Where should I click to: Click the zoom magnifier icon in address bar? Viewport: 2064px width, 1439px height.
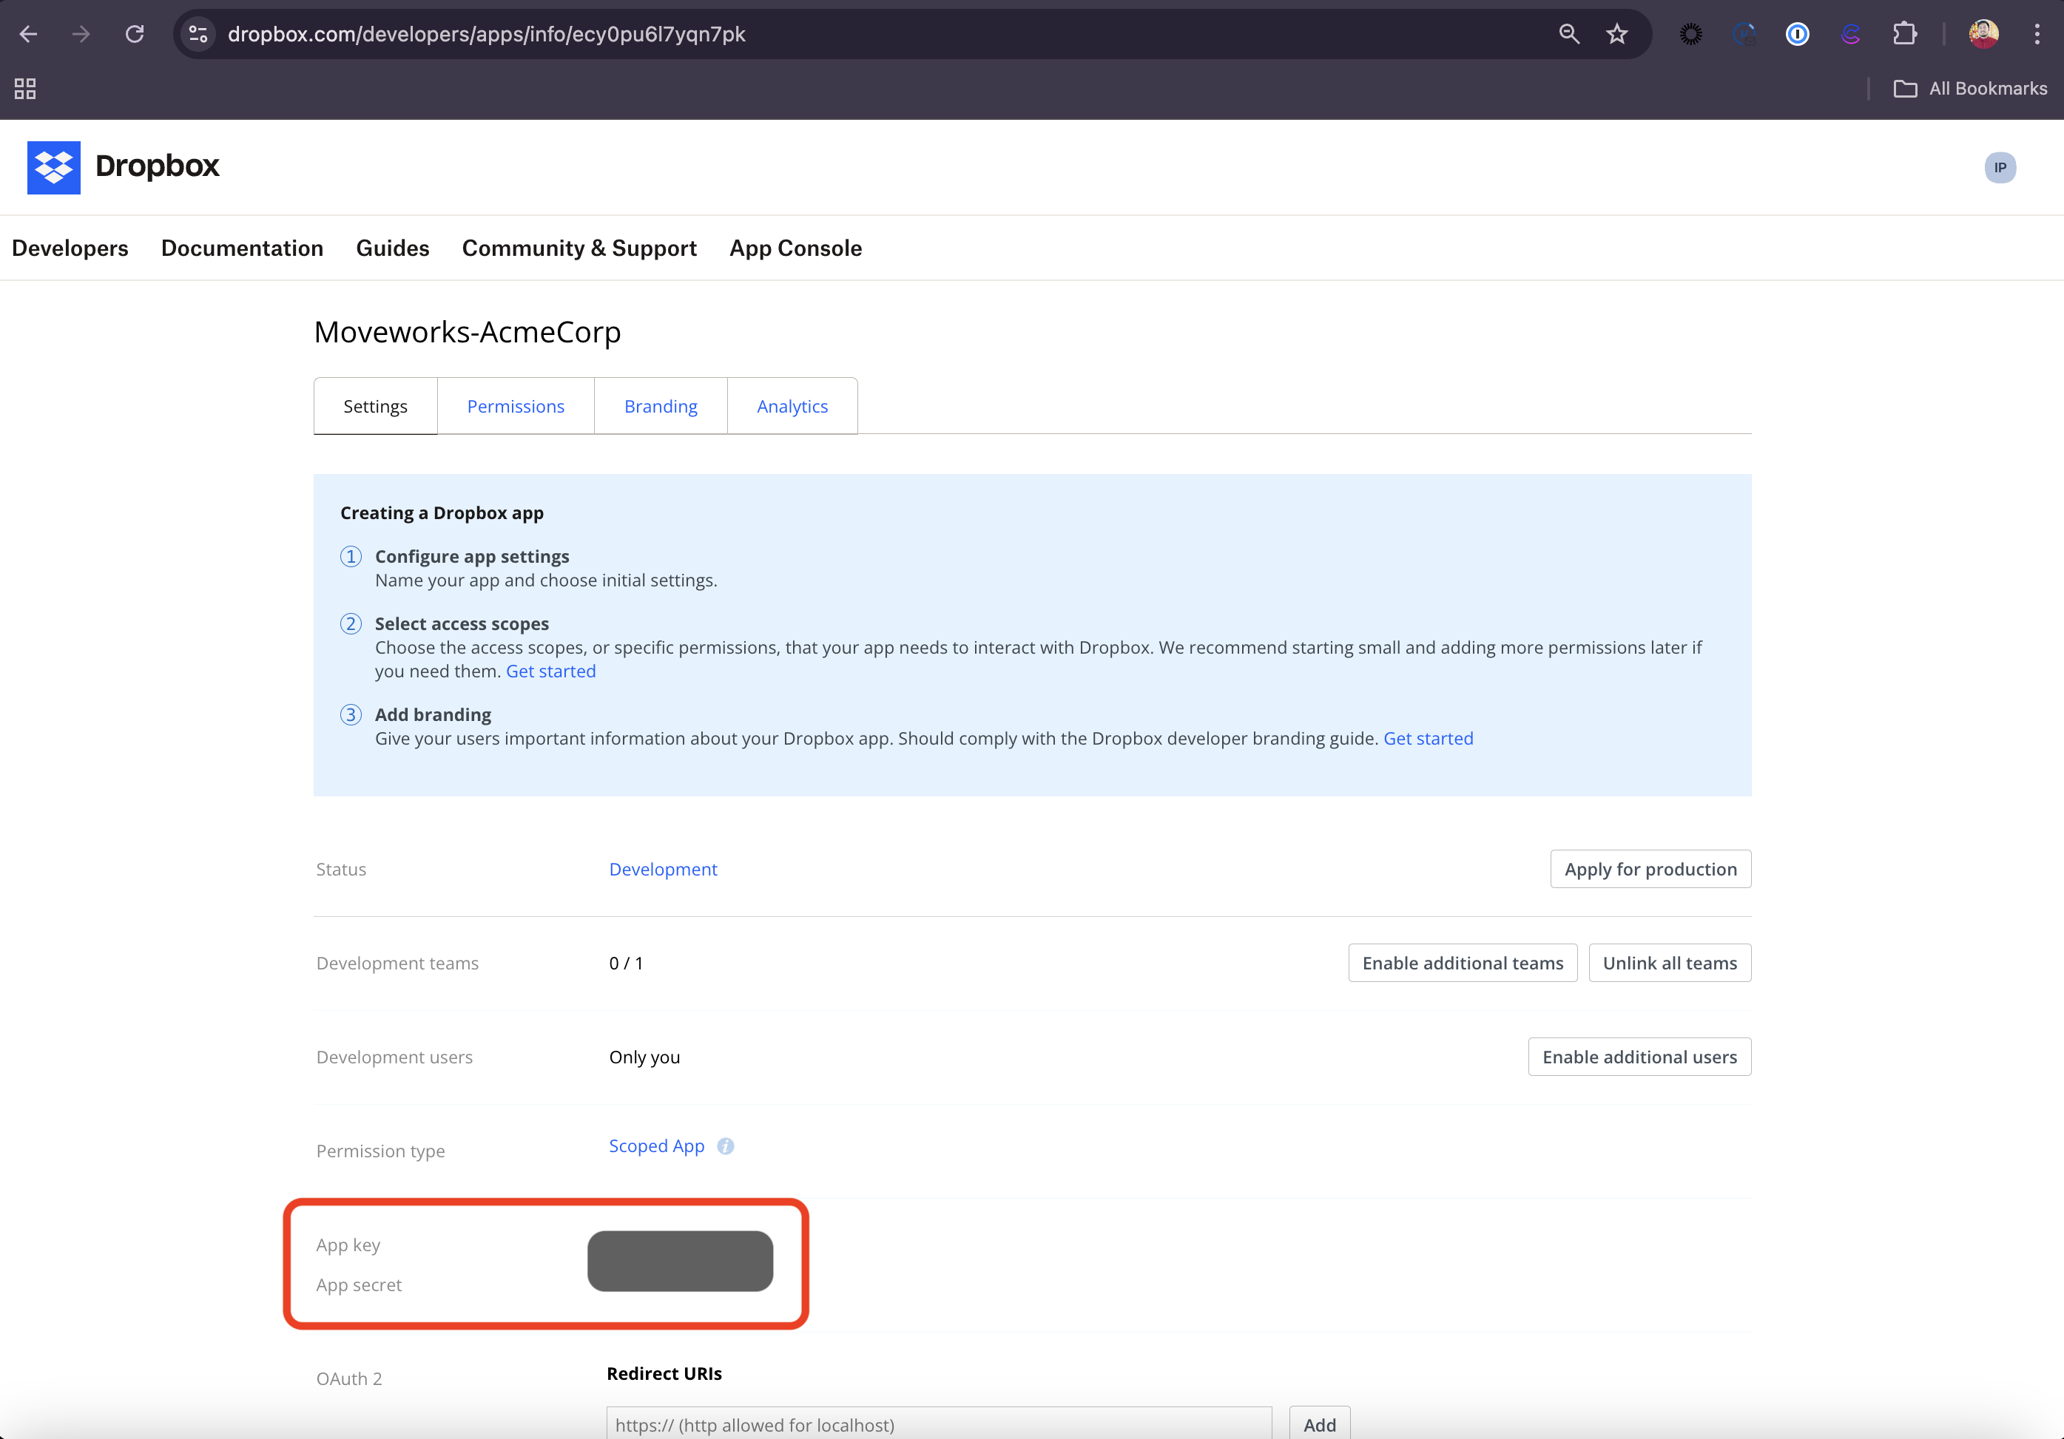point(1568,34)
